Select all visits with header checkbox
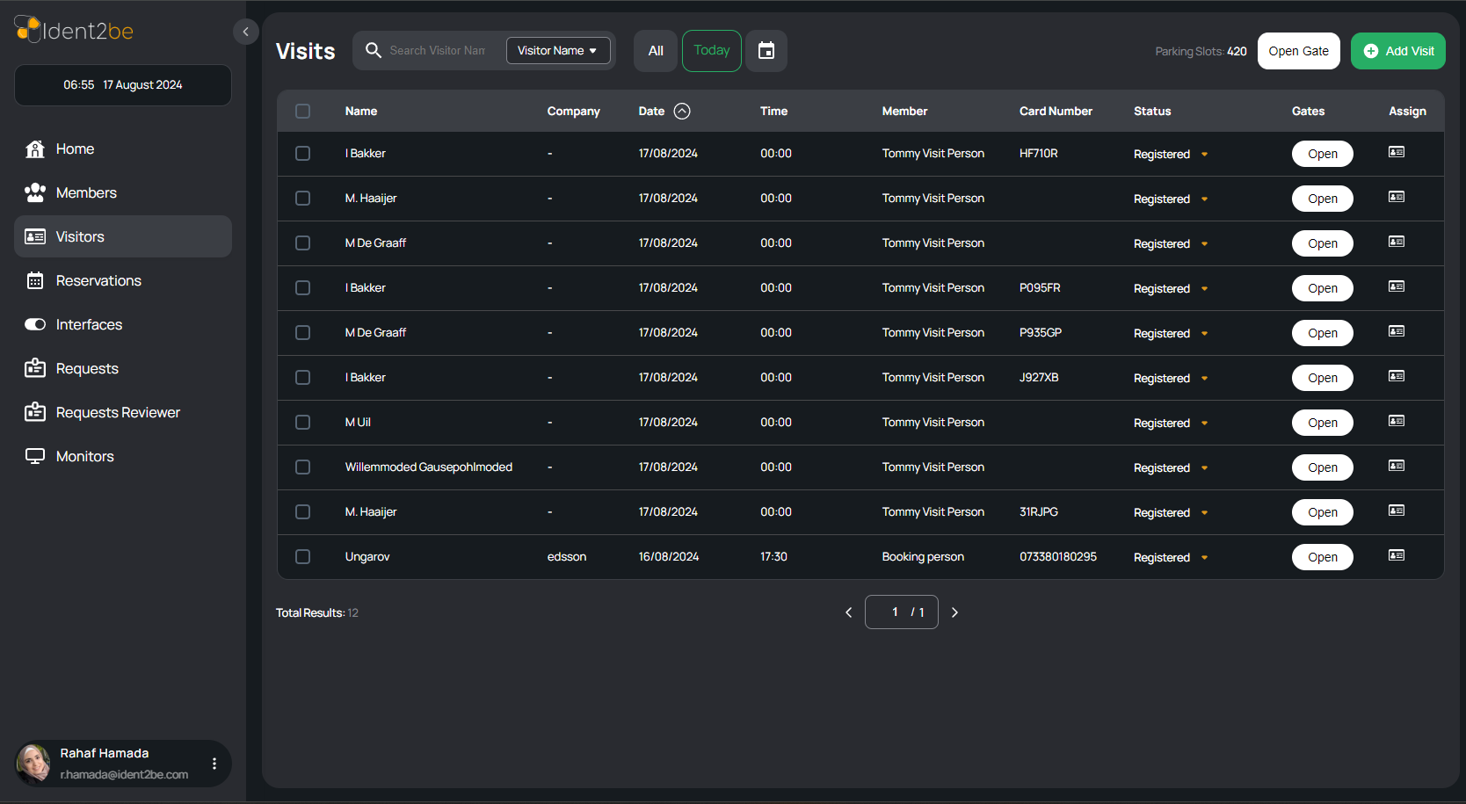Screen dimensions: 1466x804 [x=303, y=111]
